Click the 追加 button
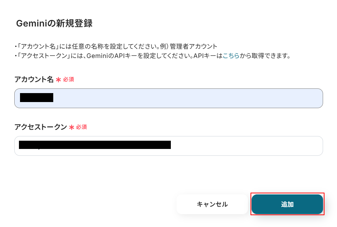The image size is (337, 227). [287, 204]
